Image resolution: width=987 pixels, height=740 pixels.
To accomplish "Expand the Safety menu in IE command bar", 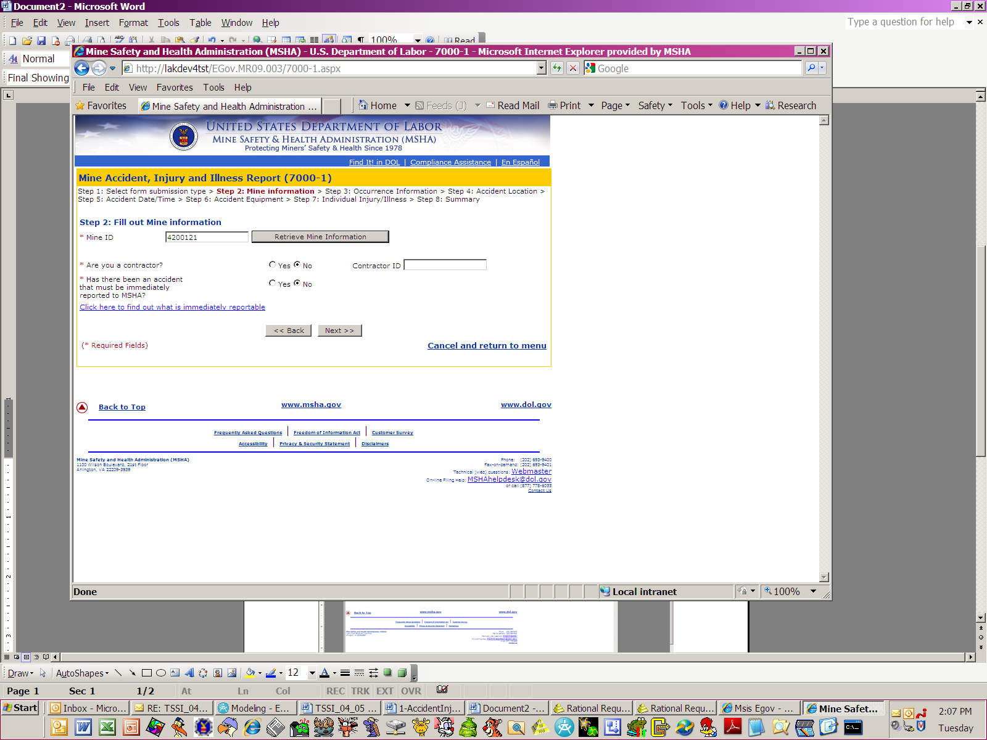I will (x=655, y=105).
